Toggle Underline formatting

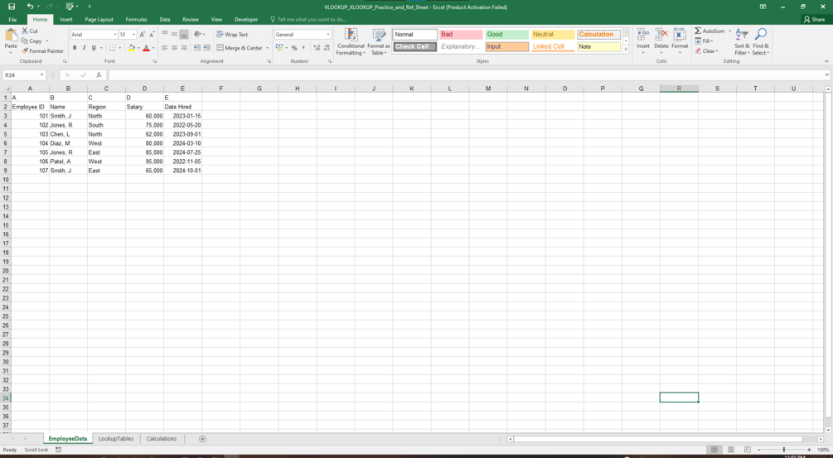[x=94, y=48]
